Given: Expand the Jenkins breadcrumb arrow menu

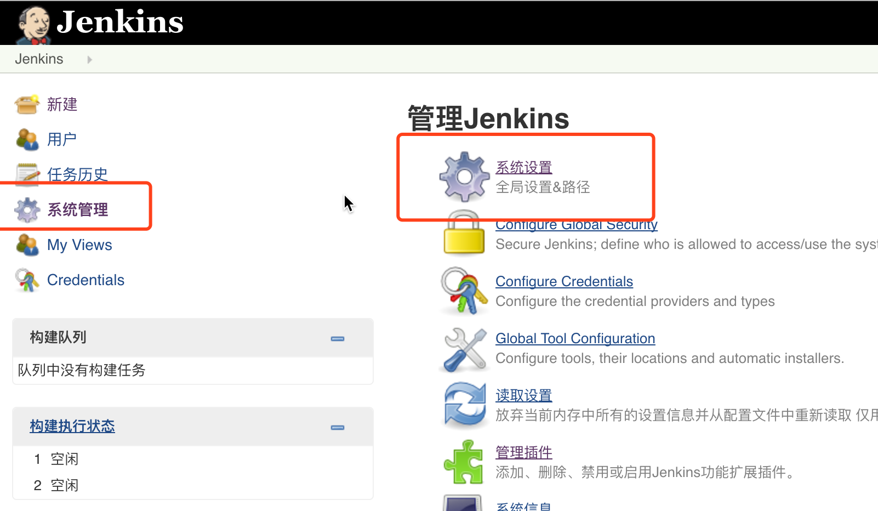Looking at the screenshot, I should pos(89,59).
